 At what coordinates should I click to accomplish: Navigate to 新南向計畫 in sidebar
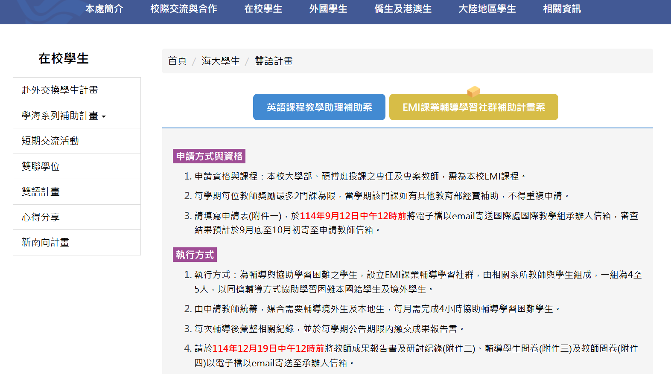pos(45,242)
